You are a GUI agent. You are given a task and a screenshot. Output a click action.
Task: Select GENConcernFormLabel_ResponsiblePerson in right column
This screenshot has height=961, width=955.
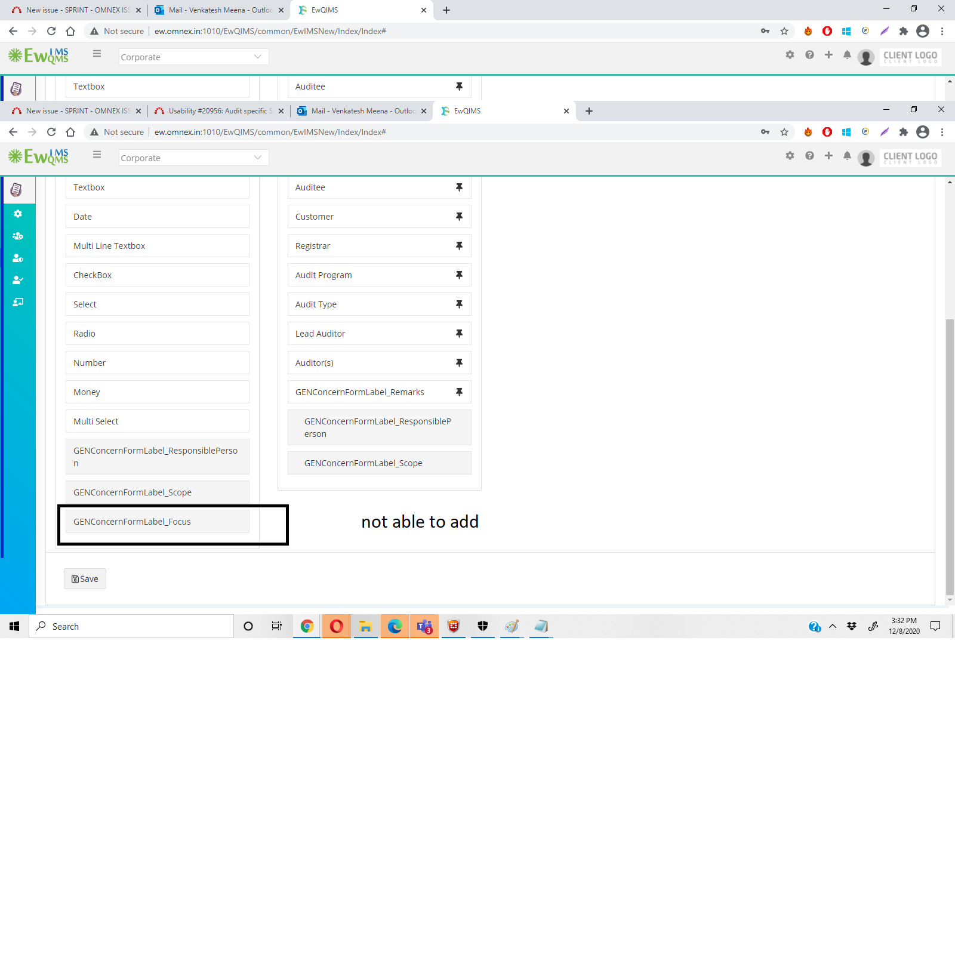380,427
